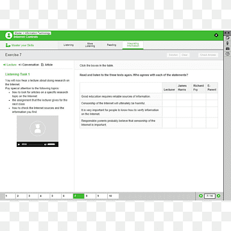Click the dictionary icon in right sidebar
231x231 pixels.
(x=228, y=49)
